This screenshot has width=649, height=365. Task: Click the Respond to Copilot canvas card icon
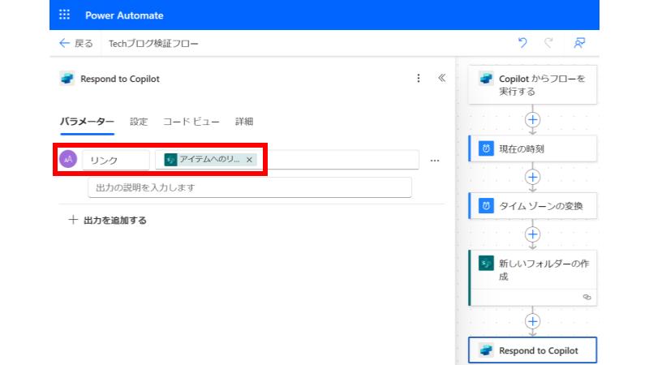[x=486, y=350]
